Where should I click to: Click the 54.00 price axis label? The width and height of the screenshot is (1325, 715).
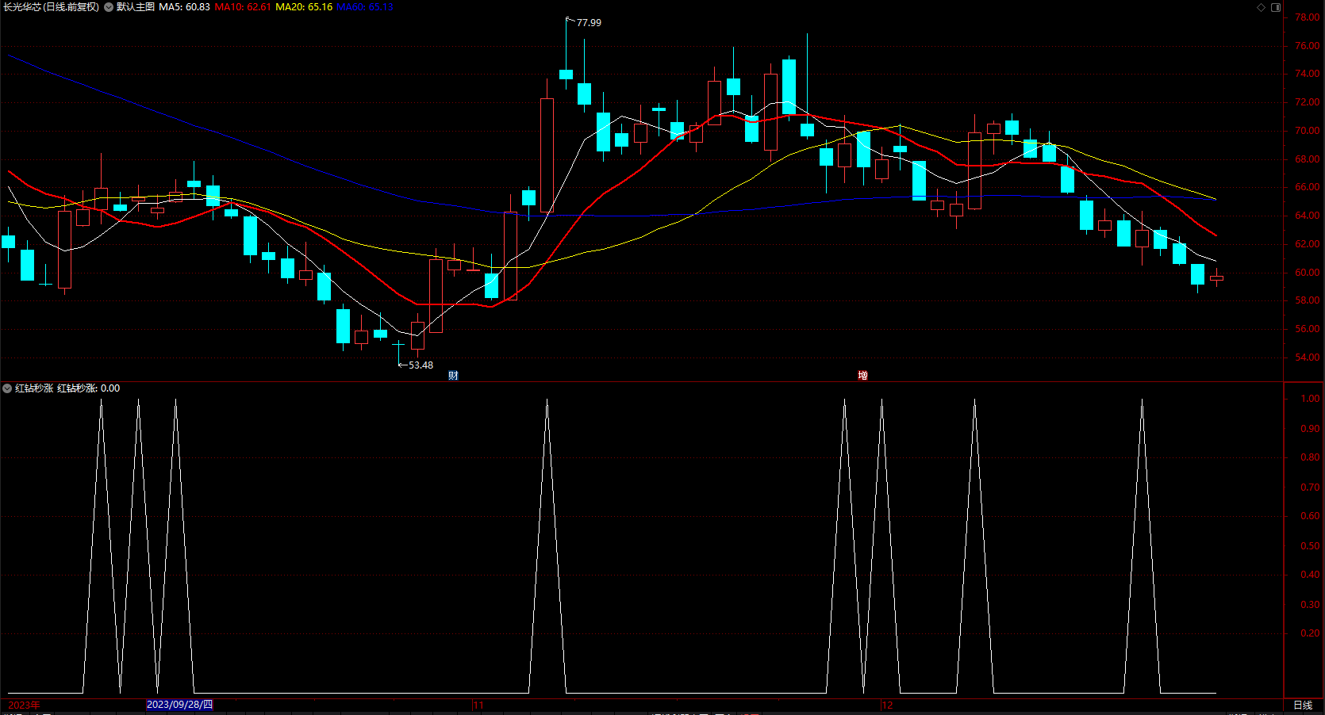point(1308,357)
